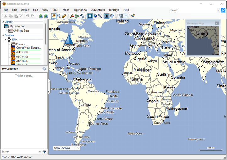Click the filter funnel icon
This screenshot has height=160, width=227.
coord(44,152)
